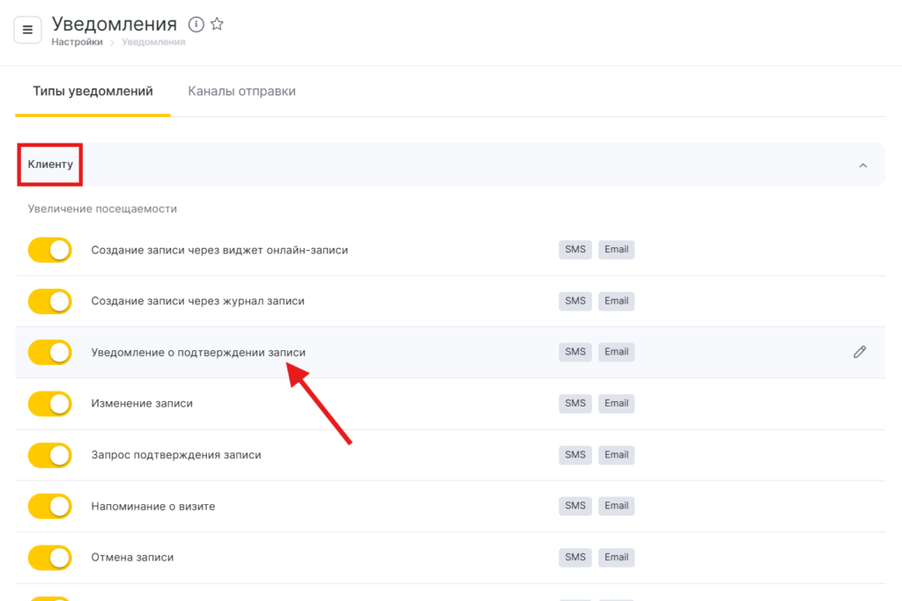Turn off Напоминание о визите toggle

pyautogui.click(x=49, y=506)
